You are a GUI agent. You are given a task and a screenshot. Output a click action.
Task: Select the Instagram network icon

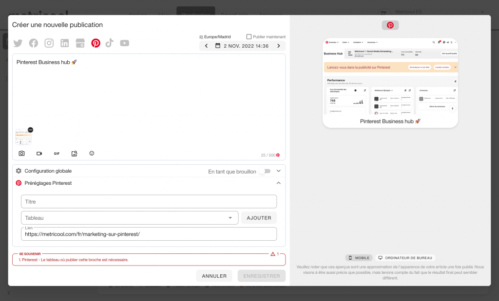[x=49, y=43]
